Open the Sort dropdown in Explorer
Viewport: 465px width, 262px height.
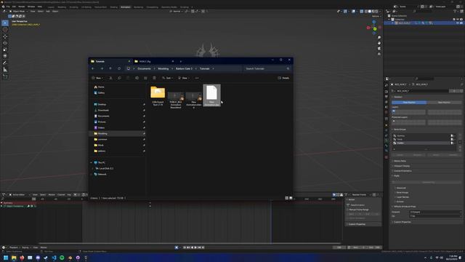[168, 78]
